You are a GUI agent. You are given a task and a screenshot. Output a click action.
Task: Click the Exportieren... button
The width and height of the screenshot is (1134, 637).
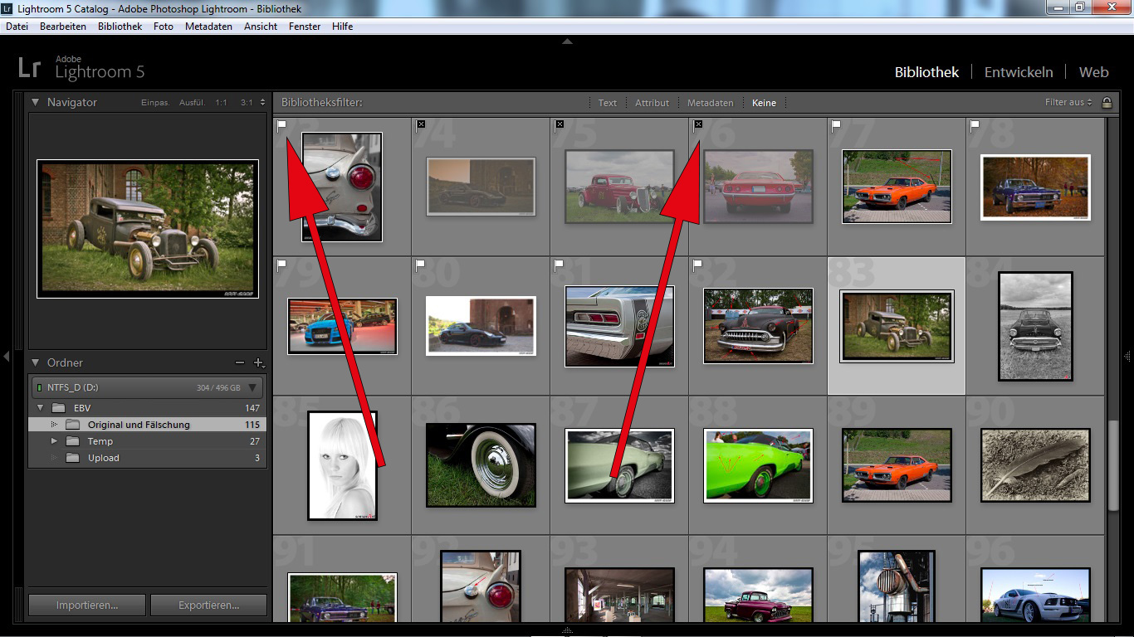click(x=208, y=605)
